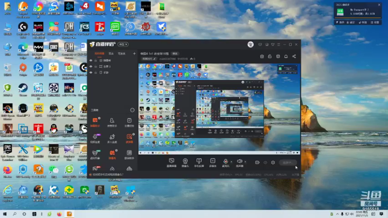Open the Windows notification center
Viewport: 388px width, 218px height.
tap(381, 214)
